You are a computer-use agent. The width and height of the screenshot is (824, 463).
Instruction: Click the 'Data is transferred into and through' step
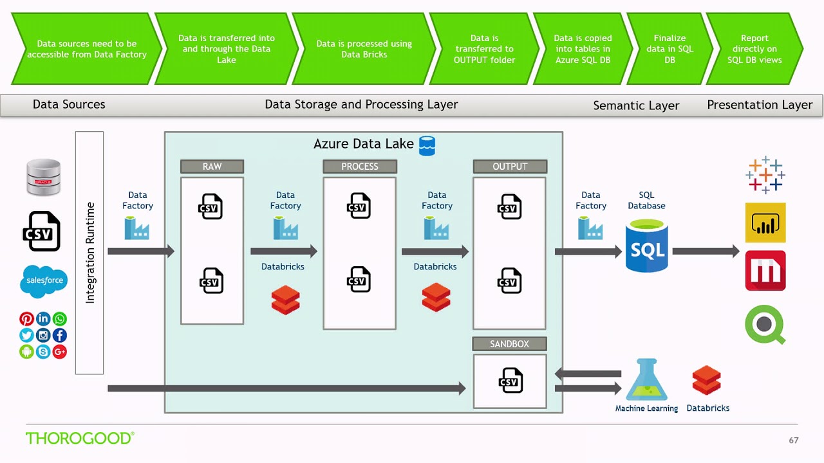click(x=227, y=49)
